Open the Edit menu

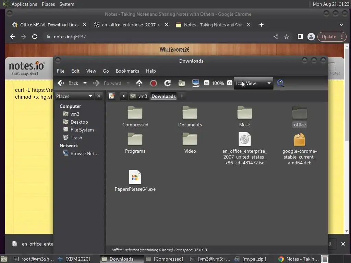(x=75, y=71)
